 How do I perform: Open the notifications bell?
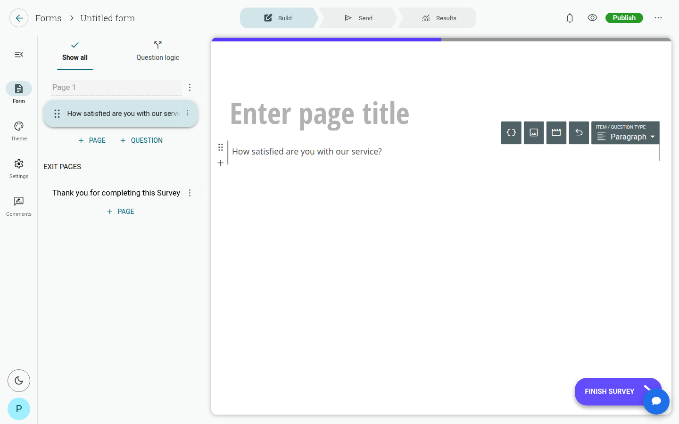tap(570, 18)
